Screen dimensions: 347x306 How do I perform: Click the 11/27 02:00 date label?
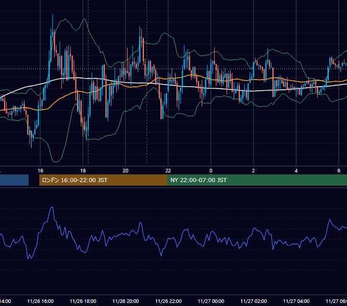point(254,301)
